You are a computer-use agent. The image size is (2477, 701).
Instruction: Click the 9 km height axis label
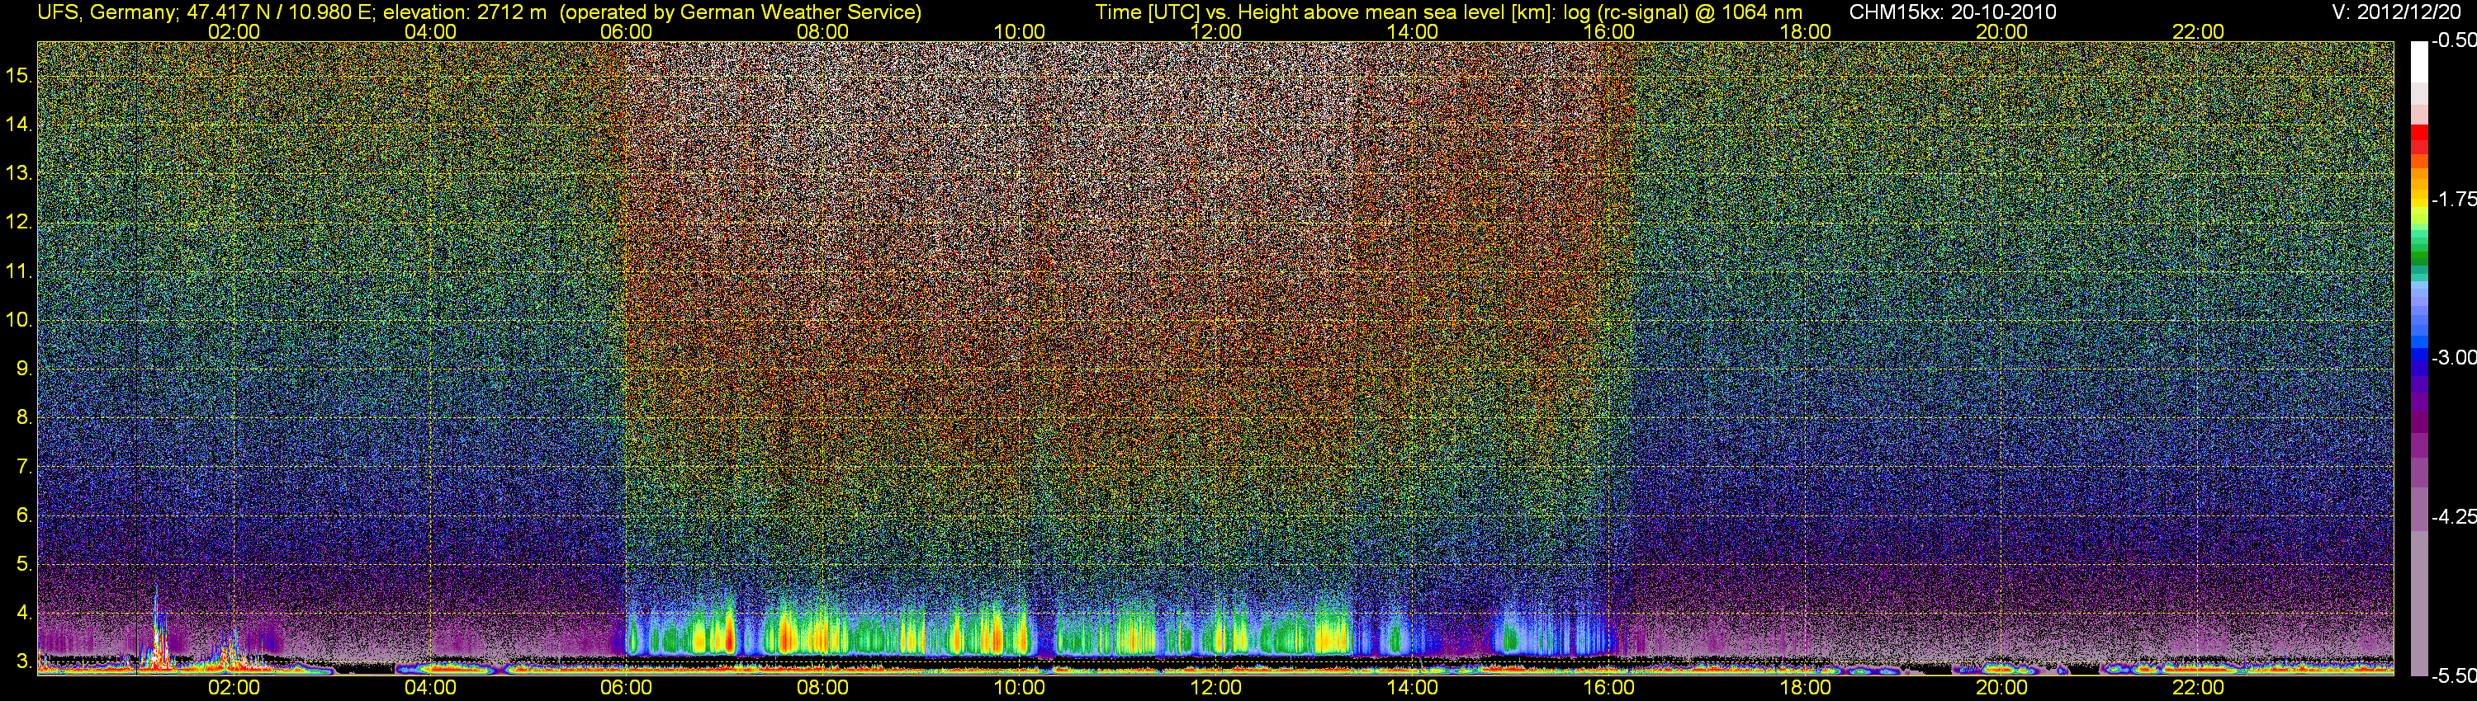(x=24, y=369)
